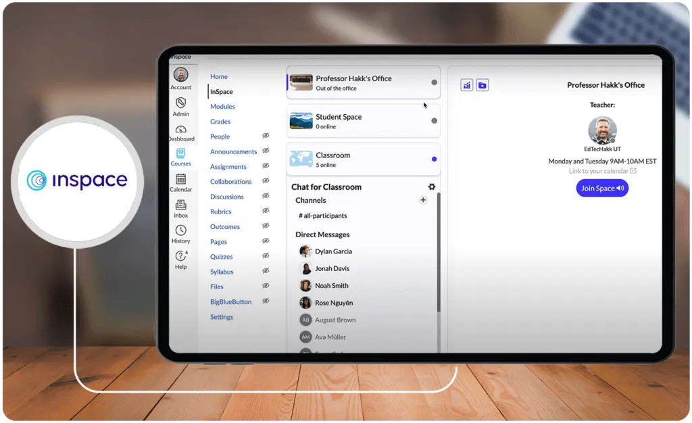
Task: Open the Link to your calendar
Action: pyautogui.click(x=602, y=171)
